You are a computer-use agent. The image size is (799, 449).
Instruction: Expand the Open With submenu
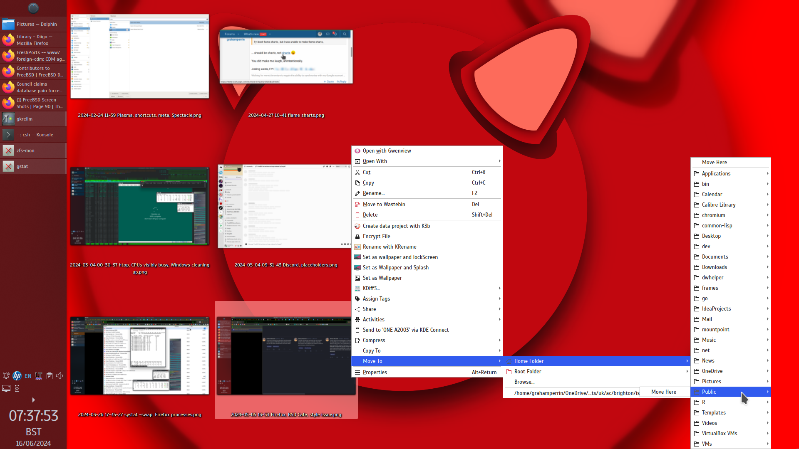tap(427, 161)
